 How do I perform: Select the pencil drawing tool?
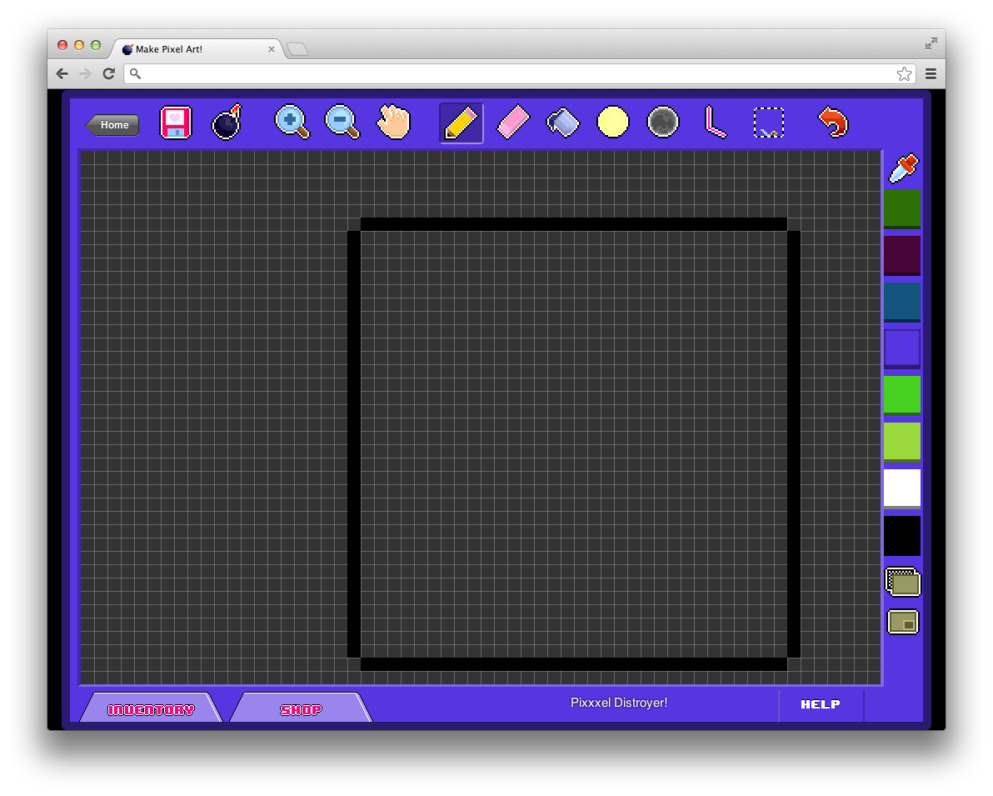pyautogui.click(x=461, y=123)
